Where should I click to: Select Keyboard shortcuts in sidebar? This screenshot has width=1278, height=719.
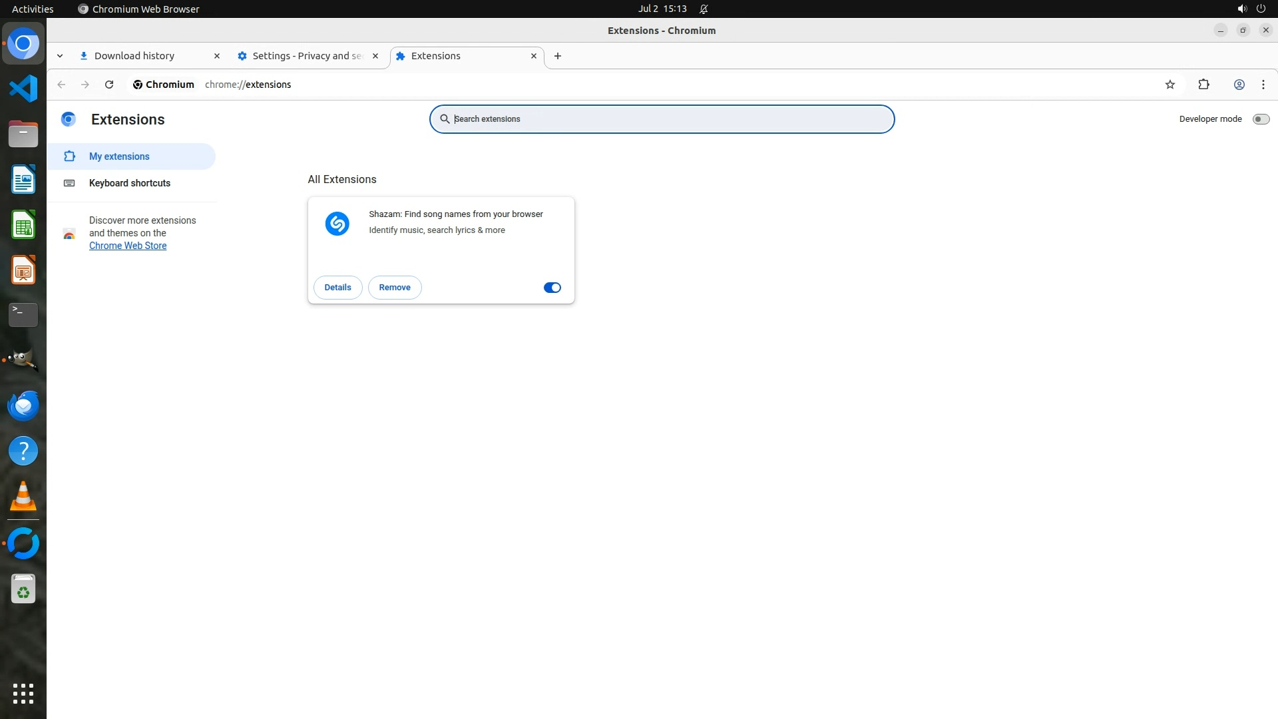click(130, 183)
